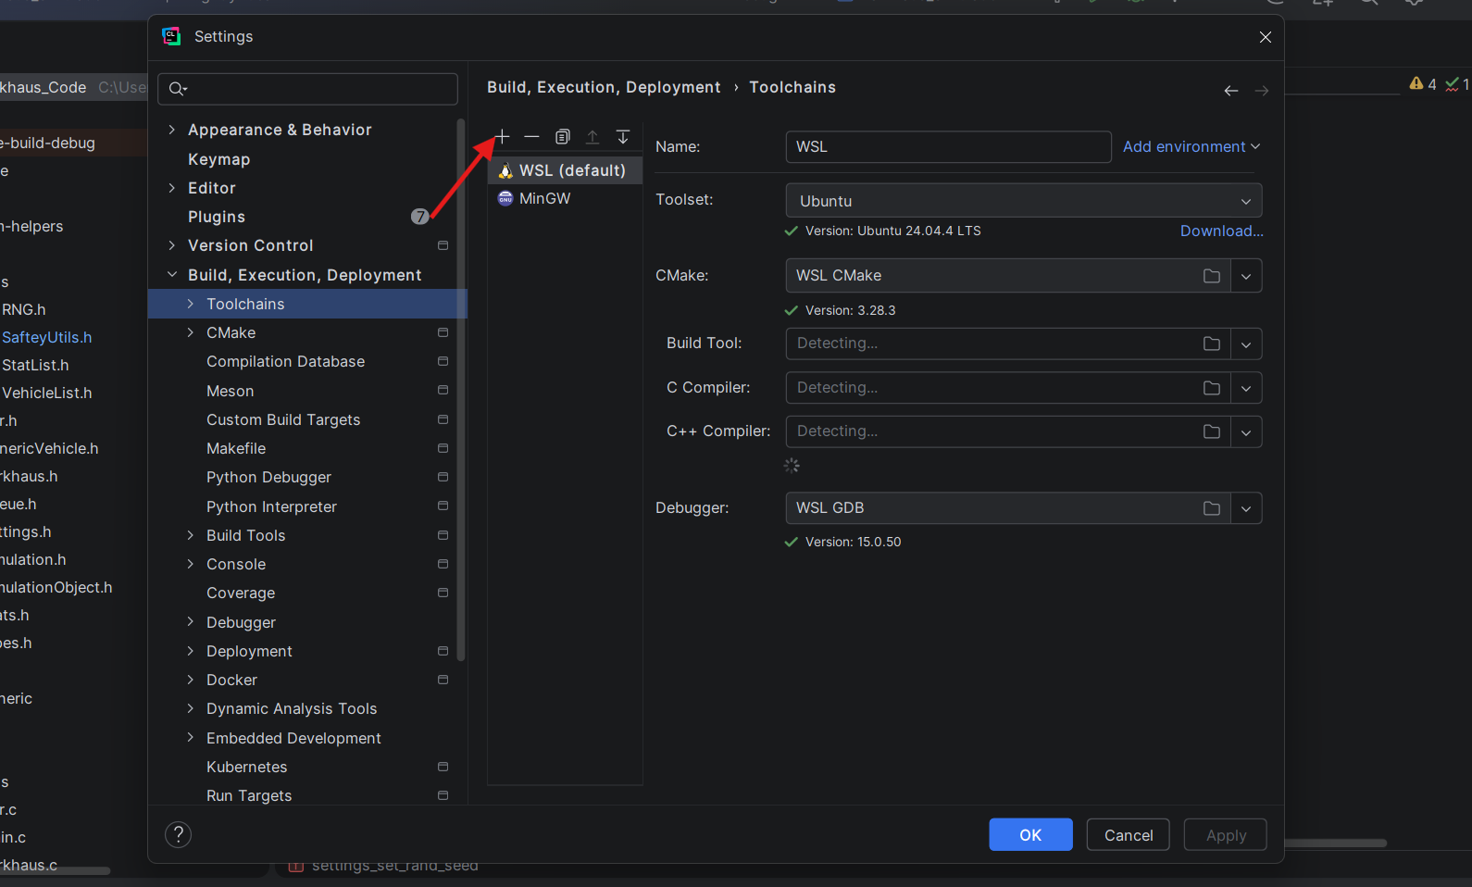Expand the Dynamic Analysis Tools node
The height and width of the screenshot is (887, 1472).
[191, 708]
